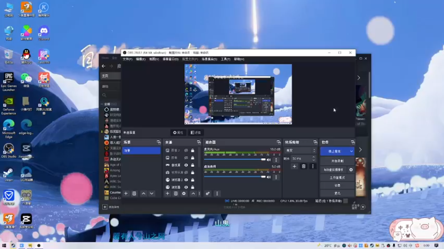Viewport: 444px width, 249px height.
Task: Pop out the Scenes dock with its float icon
Action: click(159, 142)
